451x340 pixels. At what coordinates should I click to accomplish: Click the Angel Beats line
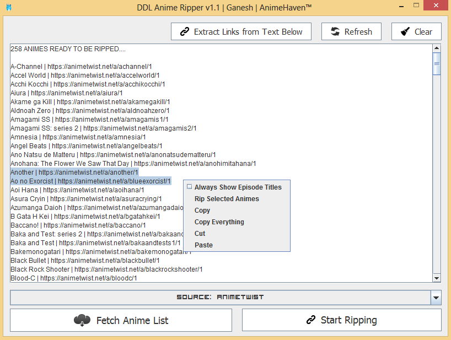pos(87,145)
